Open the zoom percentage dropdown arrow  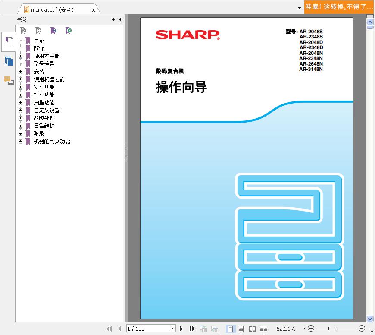click(x=304, y=328)
